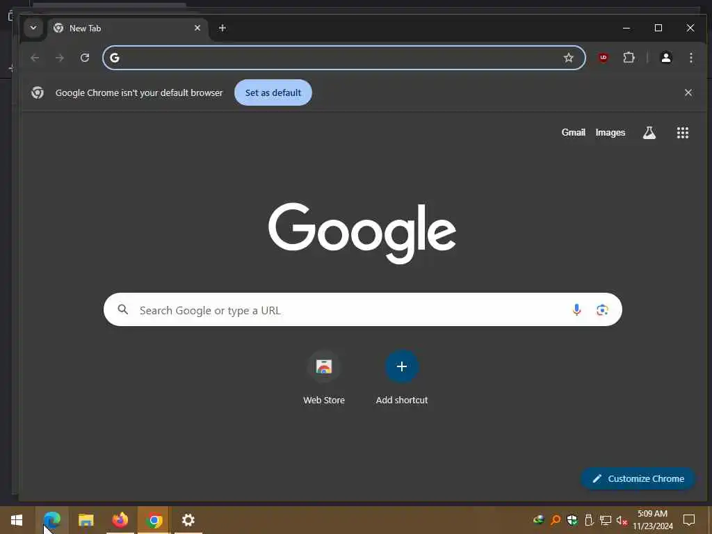This screenshot has height=534, width=712.
Task: Launch Microsoft Edge from taskbar
Action: click(x=51, y=520)
